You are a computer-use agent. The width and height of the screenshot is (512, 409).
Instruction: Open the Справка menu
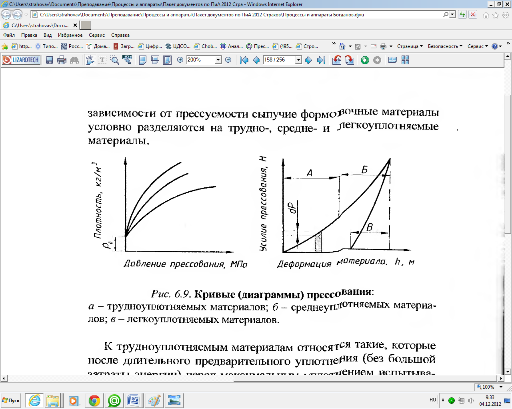pos(120,35)
